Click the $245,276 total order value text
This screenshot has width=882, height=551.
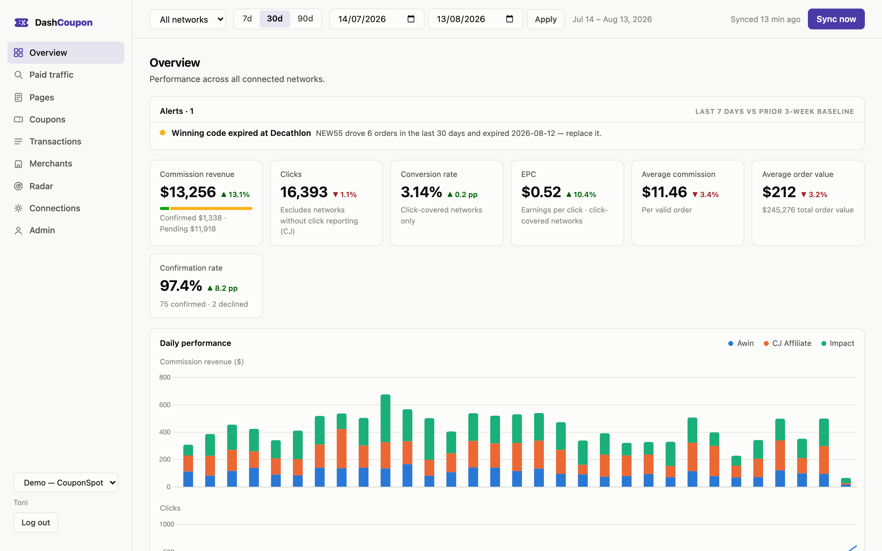pyautogui.click(x=808, y=210)
